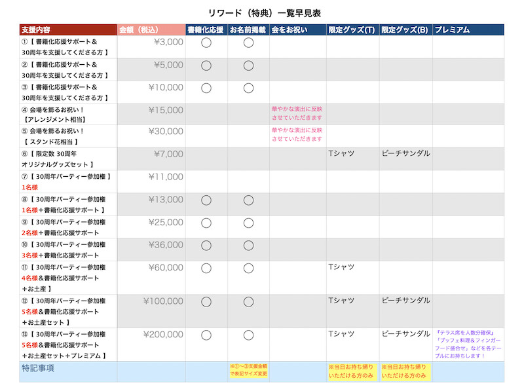The image size is (524, 391).
Task: Click the purple テラス席を人数分確保 premium text
Action: pyautogui.click(x=468, y=344)
